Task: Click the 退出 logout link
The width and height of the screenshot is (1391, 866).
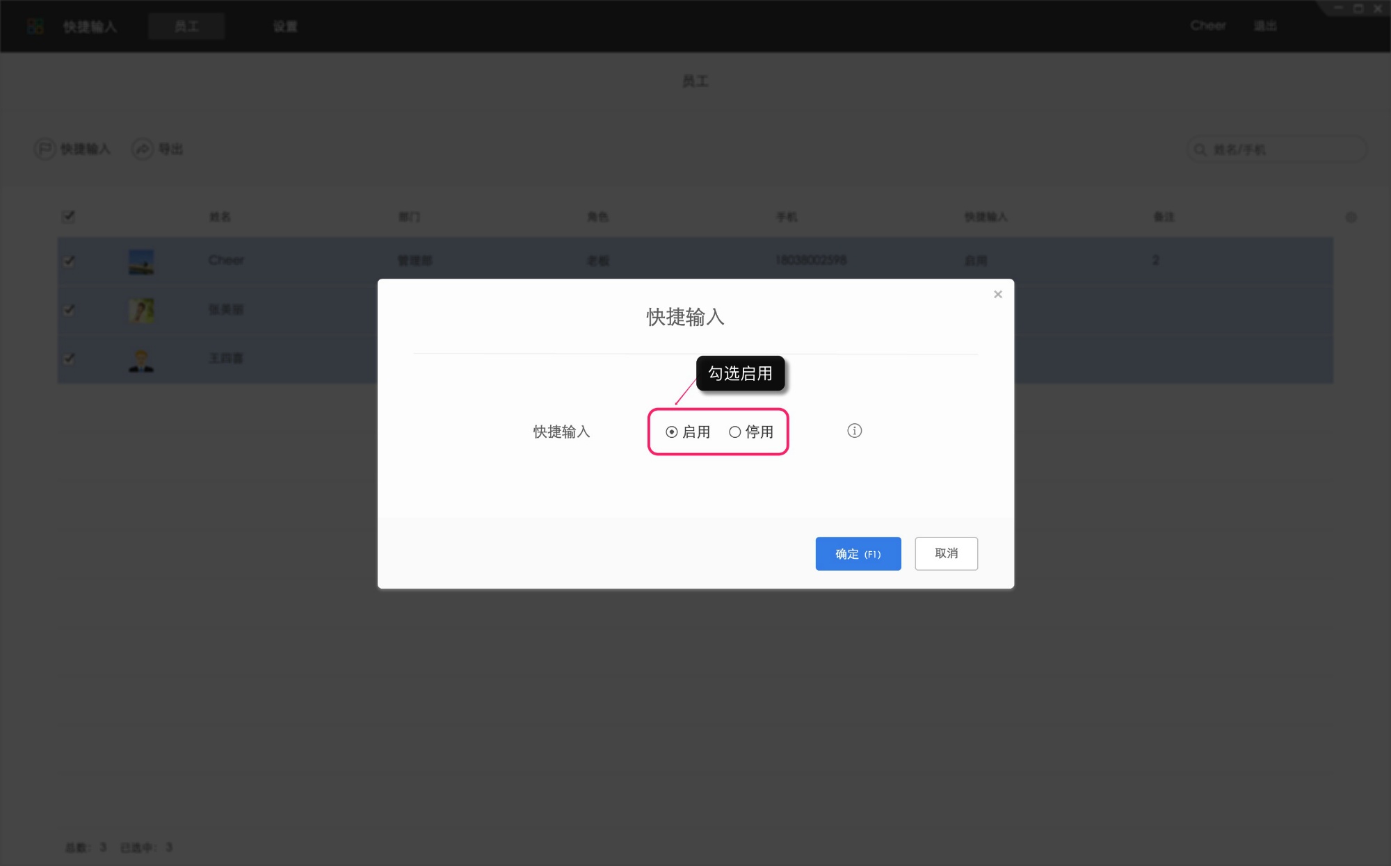Action: tap(1266, 26)
